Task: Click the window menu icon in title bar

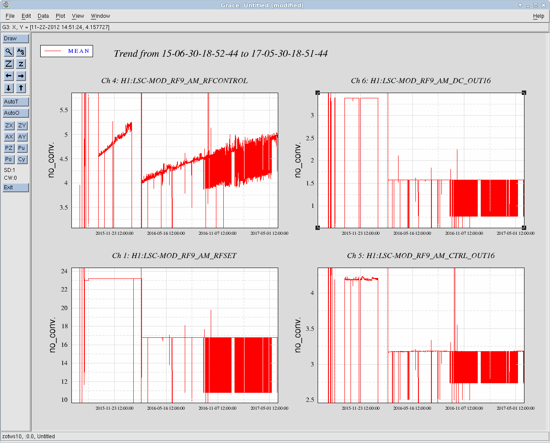Action: [x=6, y=5]
